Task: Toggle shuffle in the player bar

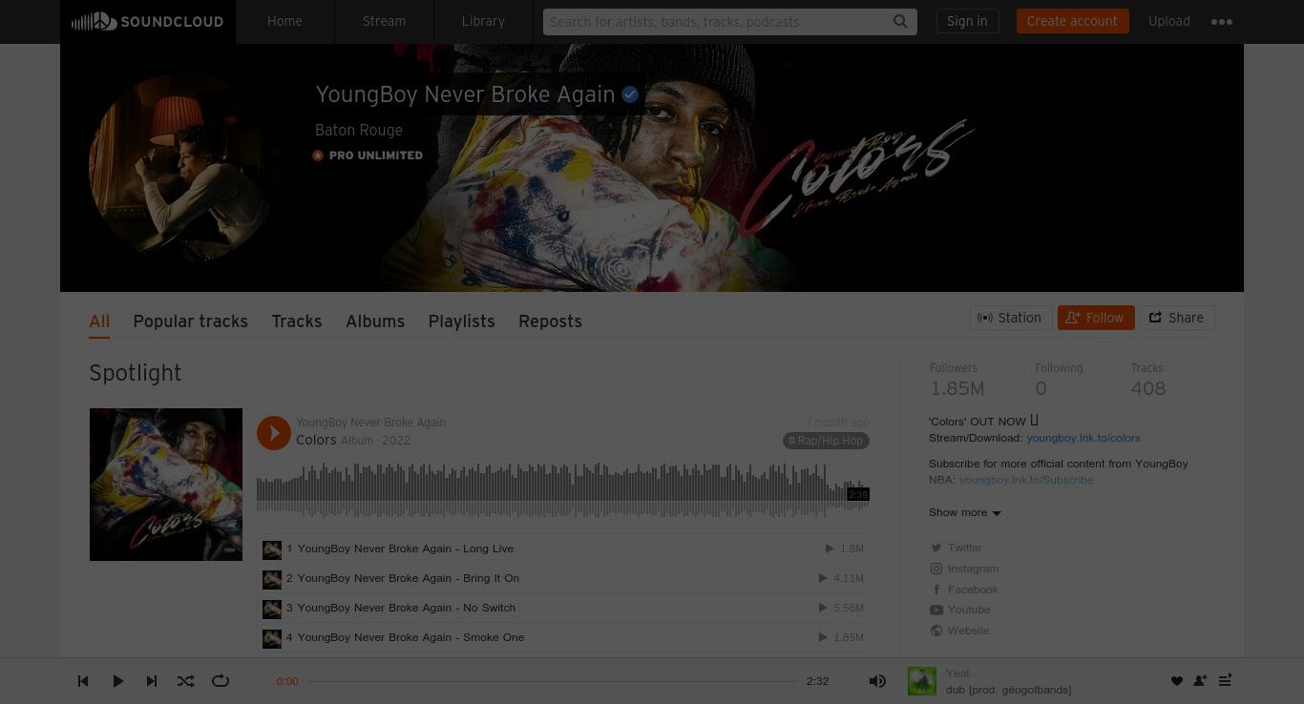Action: click(x=185, y=681)
